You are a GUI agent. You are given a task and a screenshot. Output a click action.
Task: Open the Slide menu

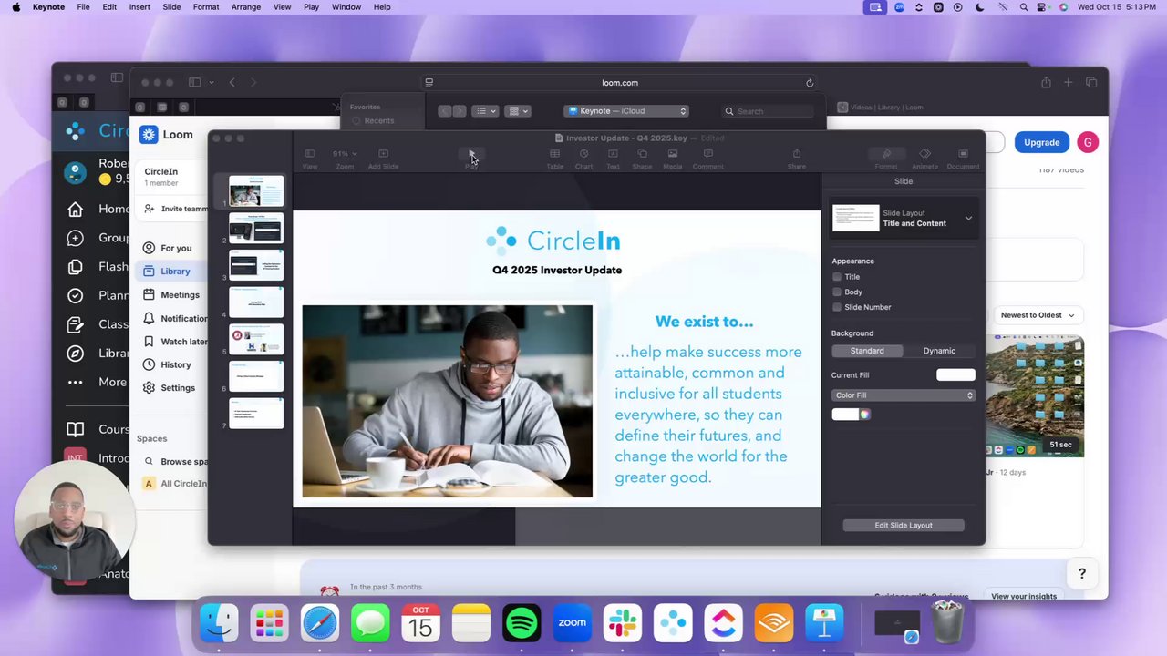(171, 7)
